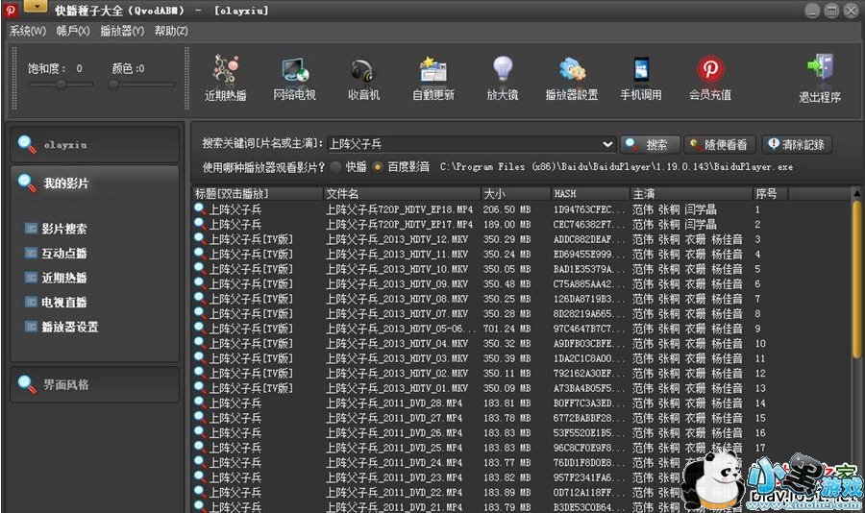Click size value 206.50 MB
This screenshot has width=865, height=513.
507,209
